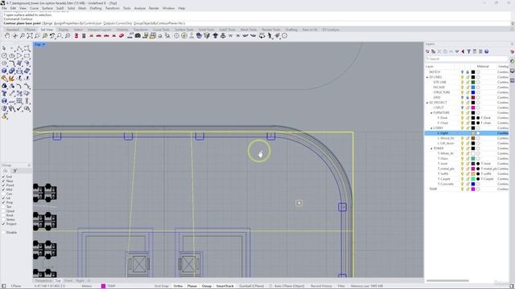Image resolution: width=515 pixels, height=289 pixels.
Task: Click the clock-like circle icon at toolbar end
Action: click(x=284, y=35)
